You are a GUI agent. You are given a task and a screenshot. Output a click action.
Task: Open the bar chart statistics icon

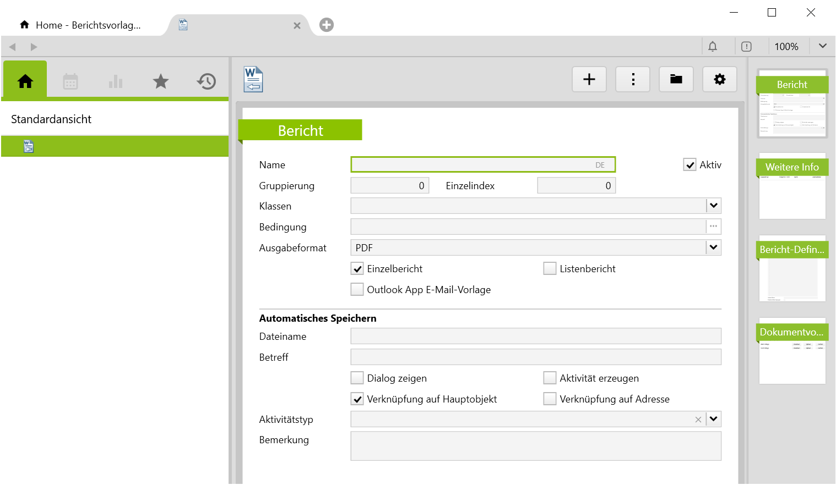click(x=116, y=82)
